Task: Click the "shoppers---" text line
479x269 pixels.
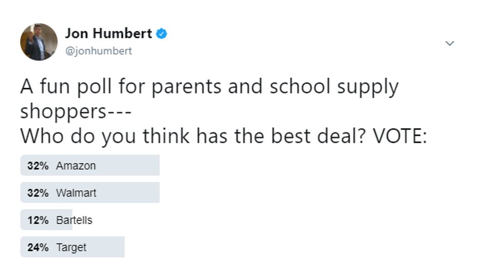Action: click(77, 112)
